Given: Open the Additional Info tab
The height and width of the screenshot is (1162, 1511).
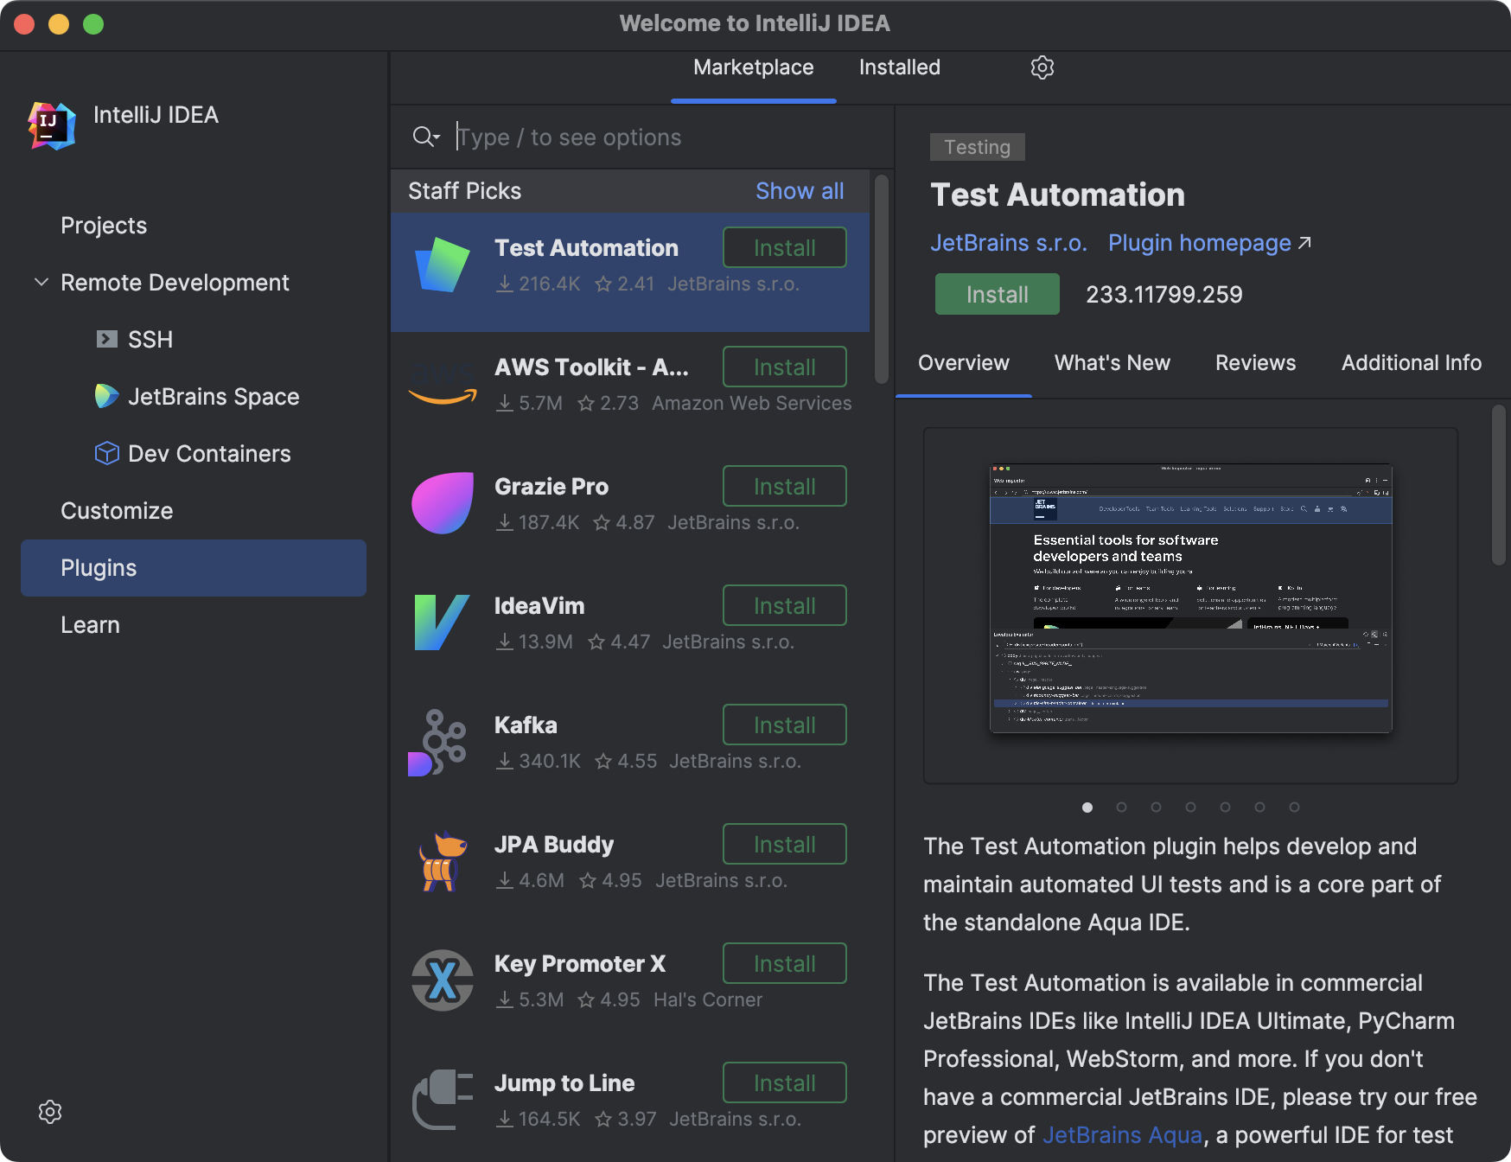Looking at the screenshot, I should pos(1412,363).
